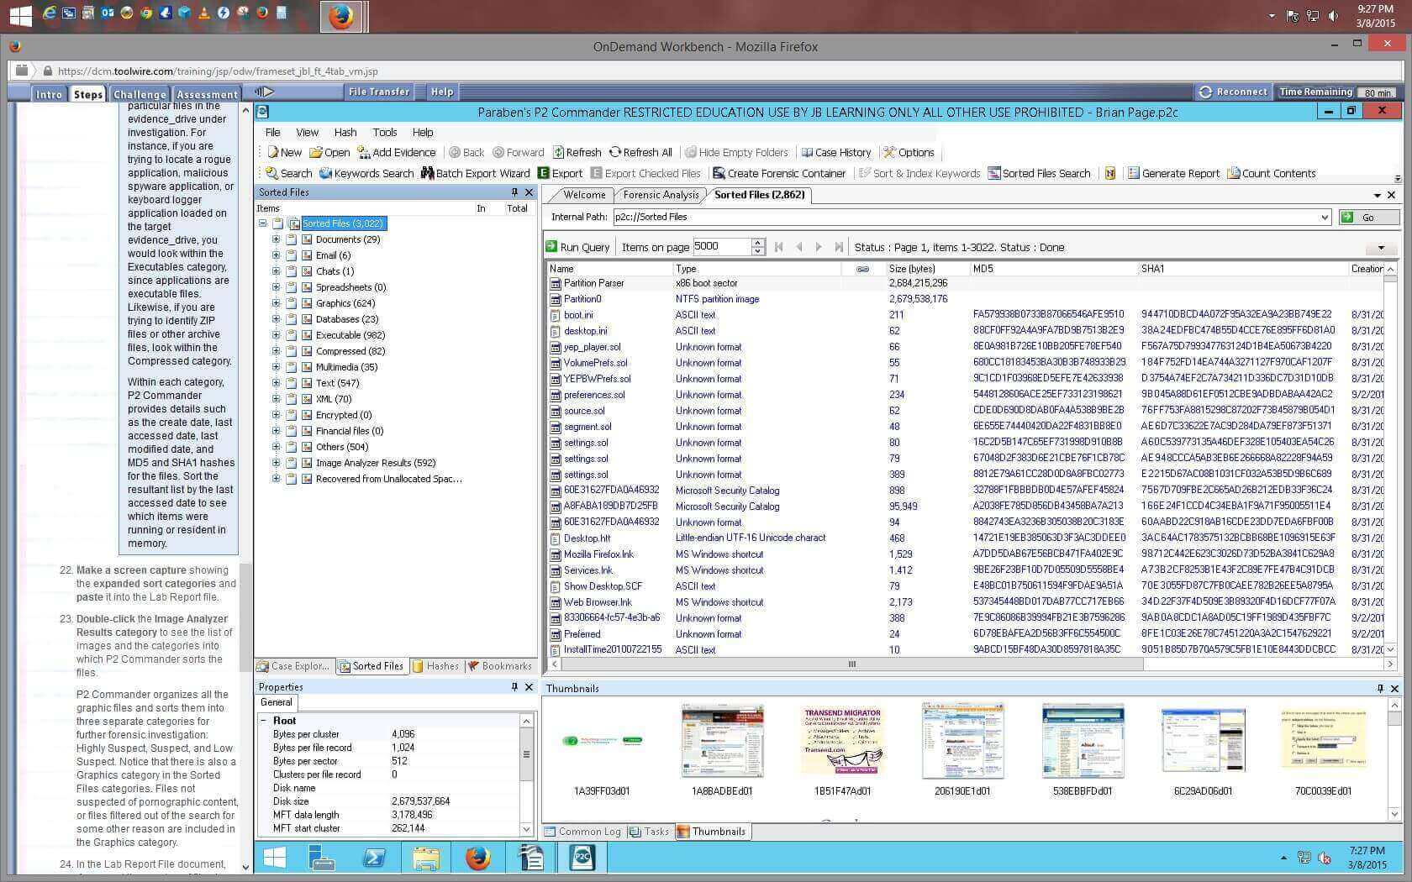1412x882 pixels.
Task: Click the Search toolbar button
Action: [x=288, y=173]
